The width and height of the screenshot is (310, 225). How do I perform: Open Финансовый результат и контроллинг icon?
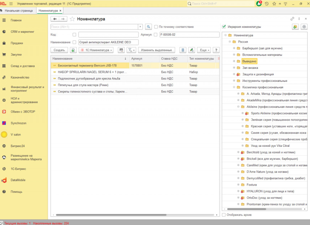(x=4, y=89)
